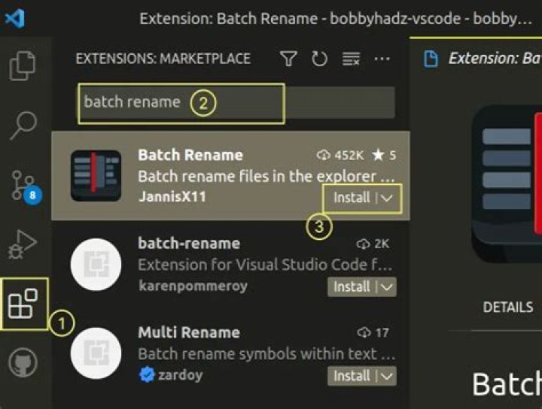542x409 pixels.
Task: Click the 17 download count
Action: (373, 333)
